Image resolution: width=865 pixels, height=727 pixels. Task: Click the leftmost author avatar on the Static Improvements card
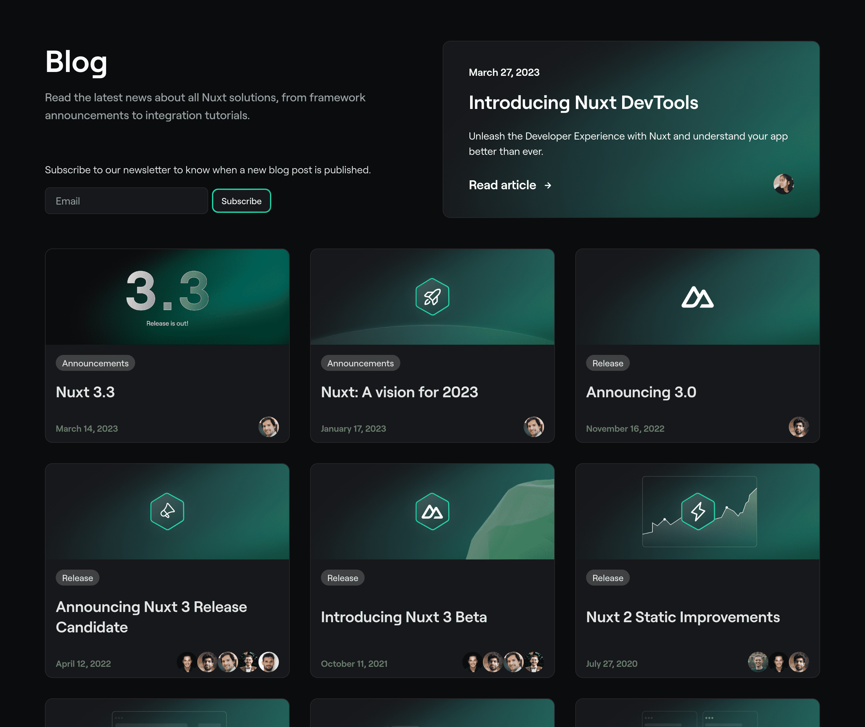click(758, 662)
